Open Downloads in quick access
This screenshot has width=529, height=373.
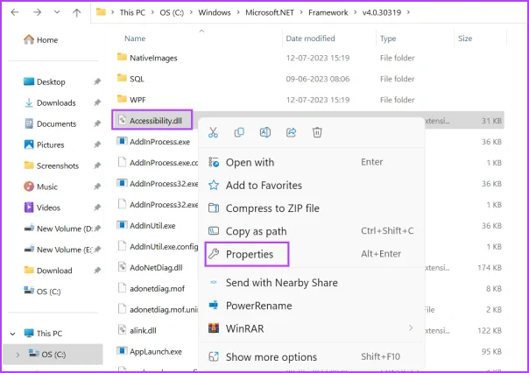(50, 102)
